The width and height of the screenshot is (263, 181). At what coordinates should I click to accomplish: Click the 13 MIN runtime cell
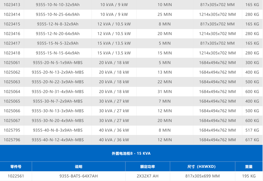pyautogui.click(x=165, y=72)
